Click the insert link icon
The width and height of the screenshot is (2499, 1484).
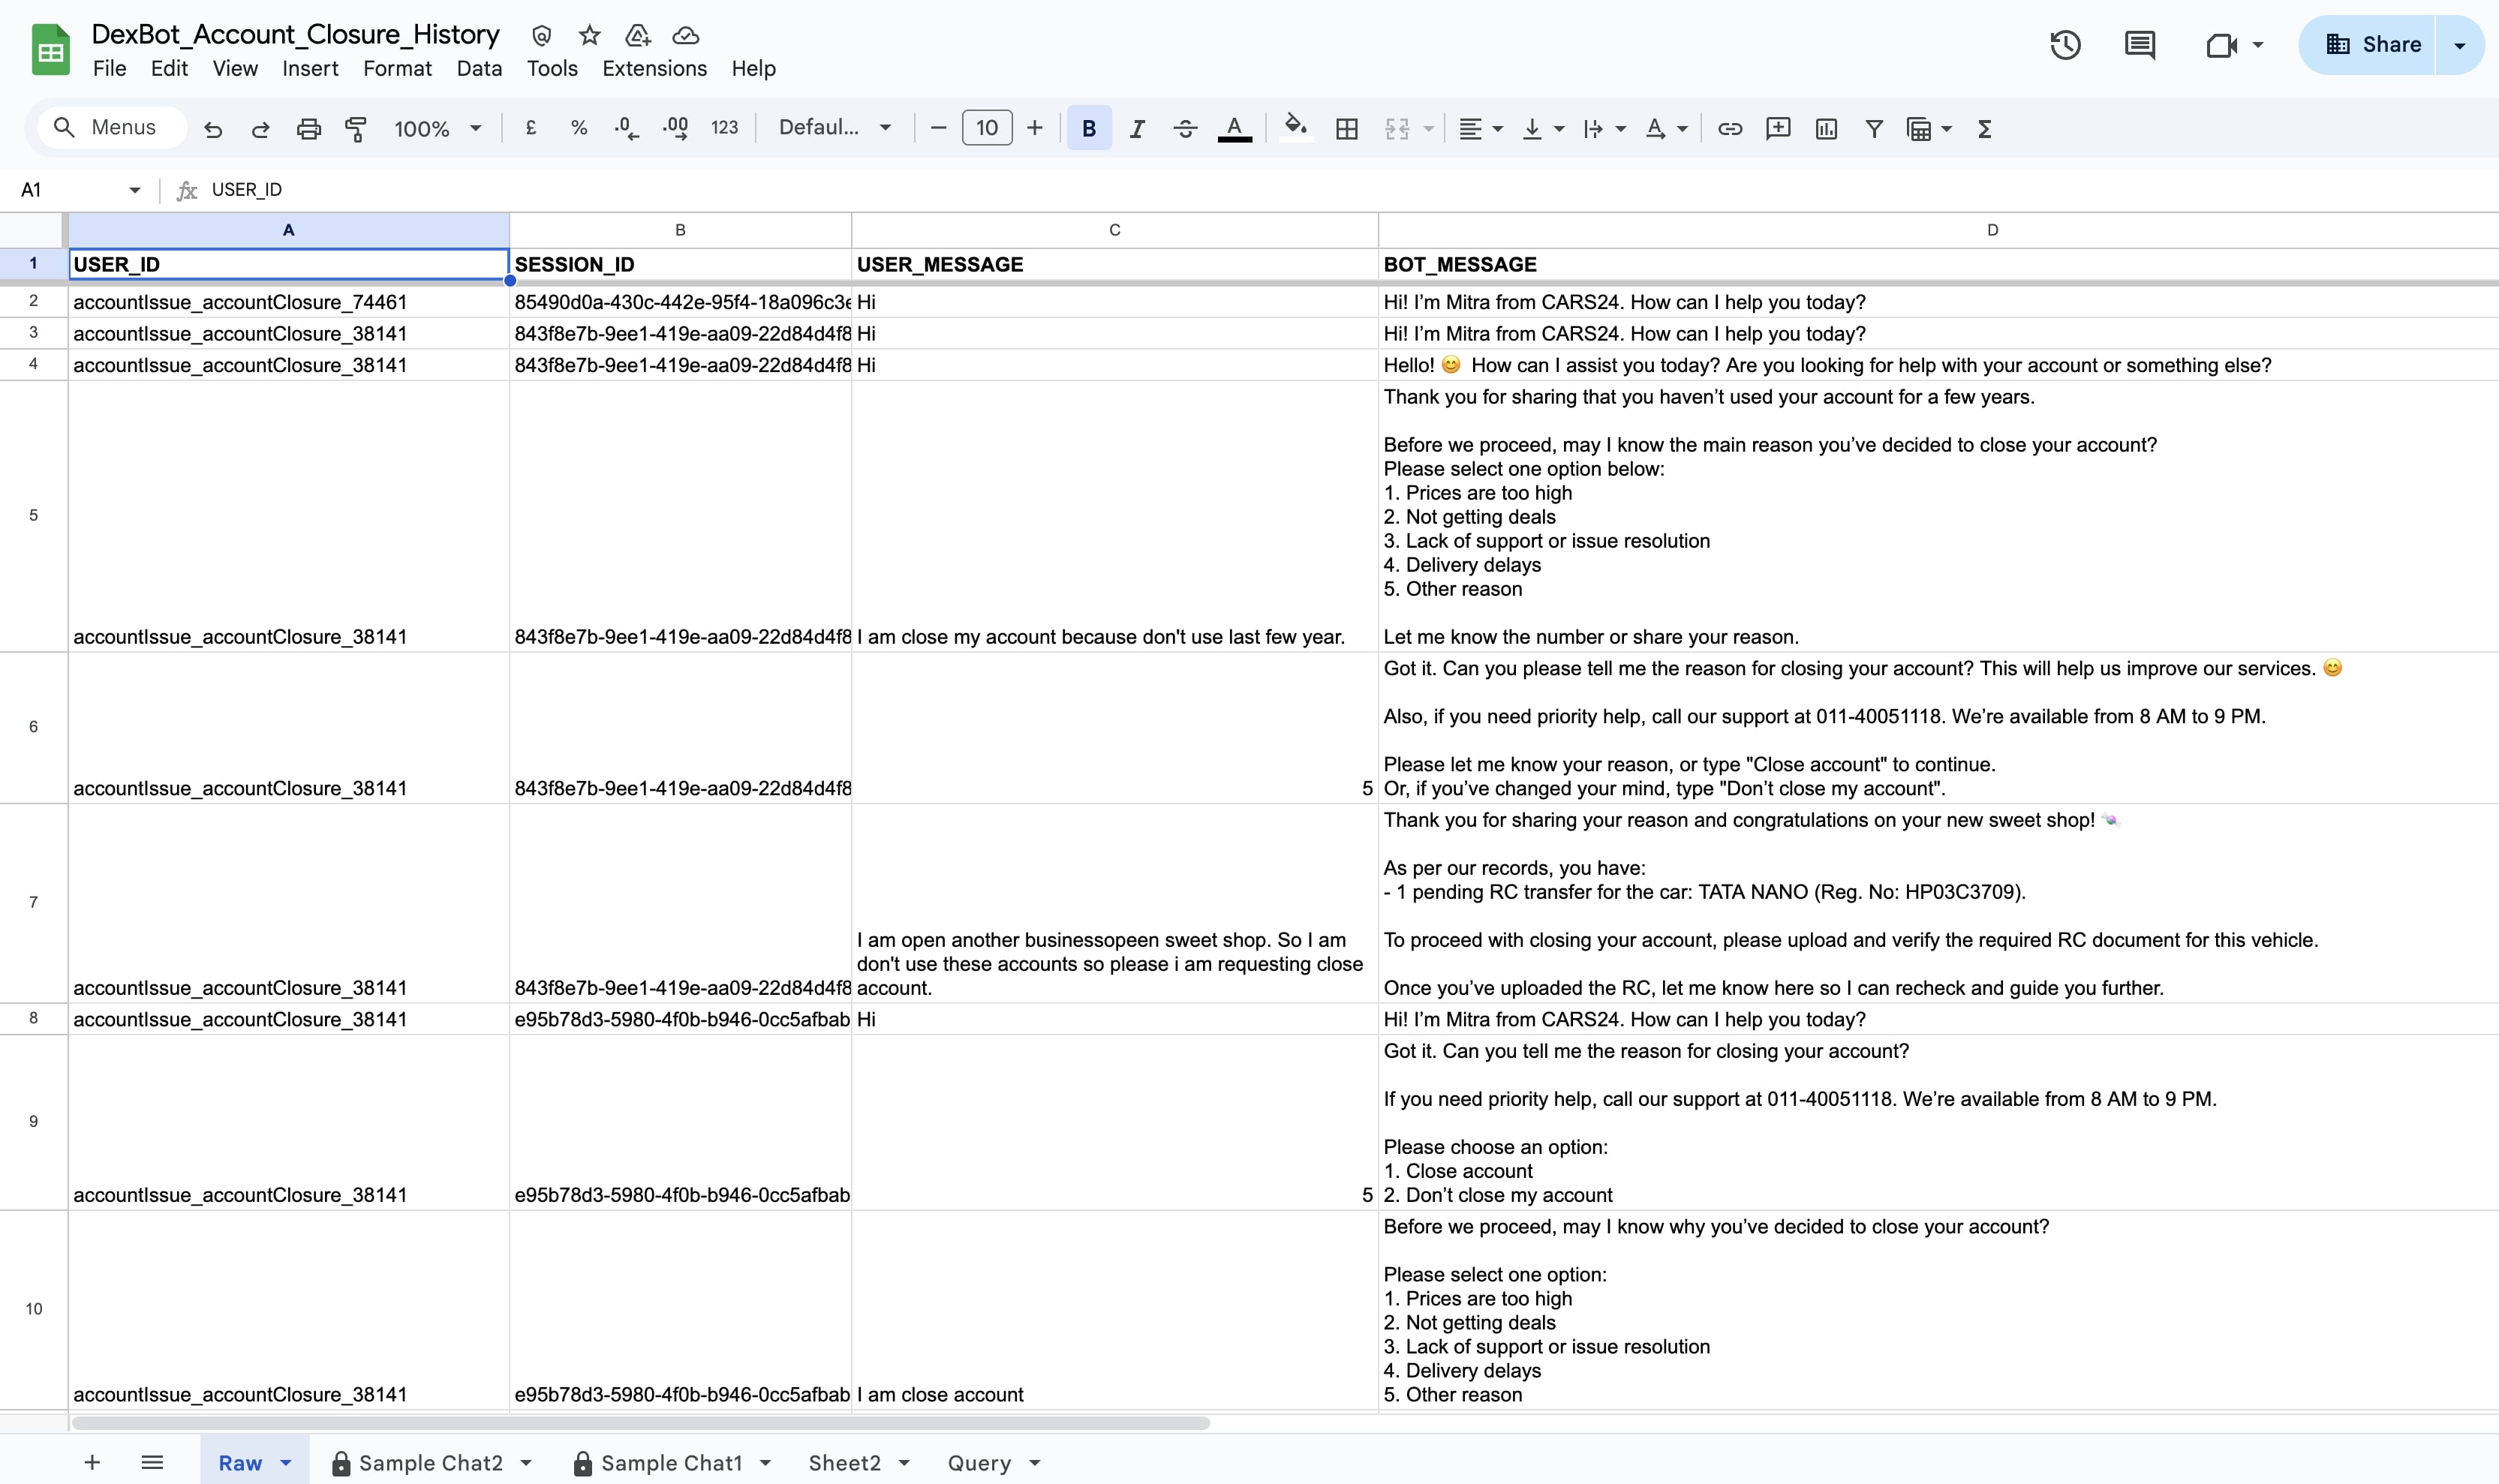pyautogui.click(x=1730, y=129)
